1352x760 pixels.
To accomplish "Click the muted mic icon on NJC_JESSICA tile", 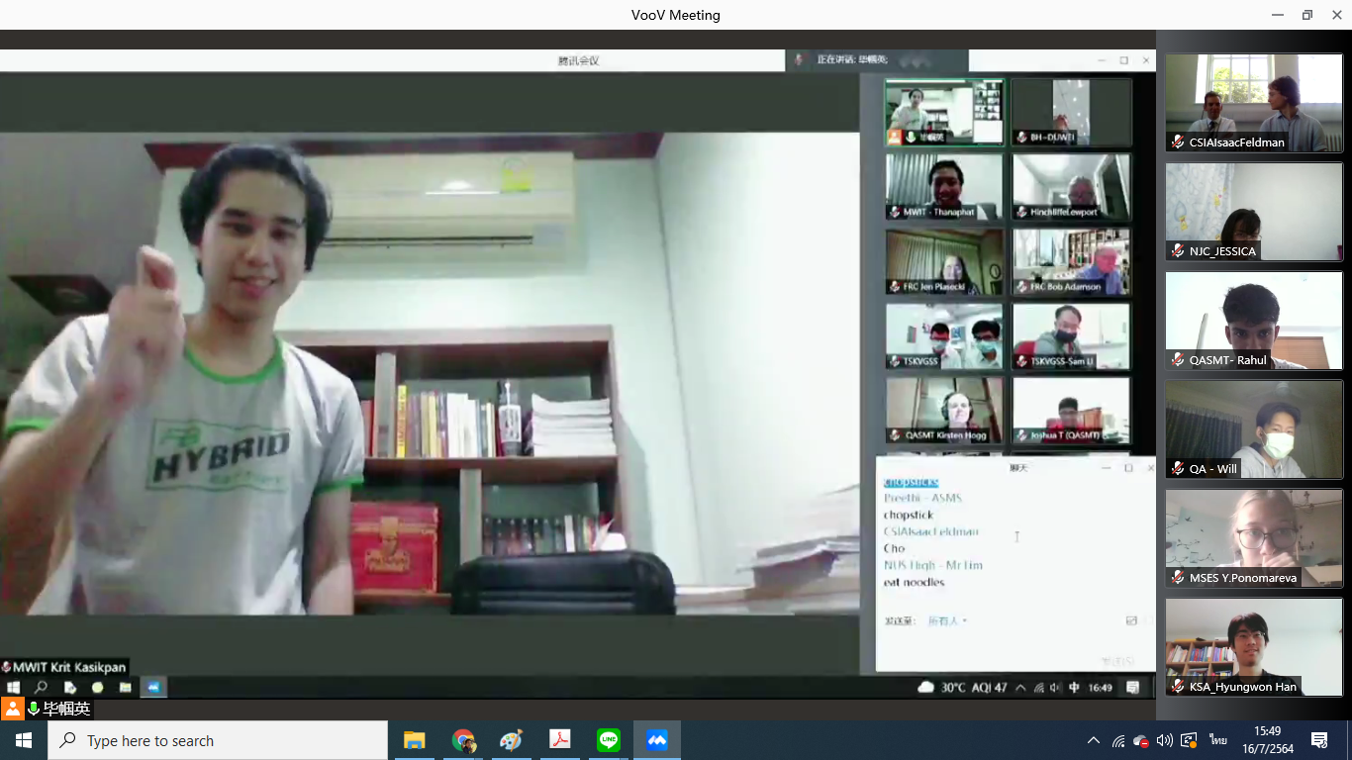I will 1178,251.
